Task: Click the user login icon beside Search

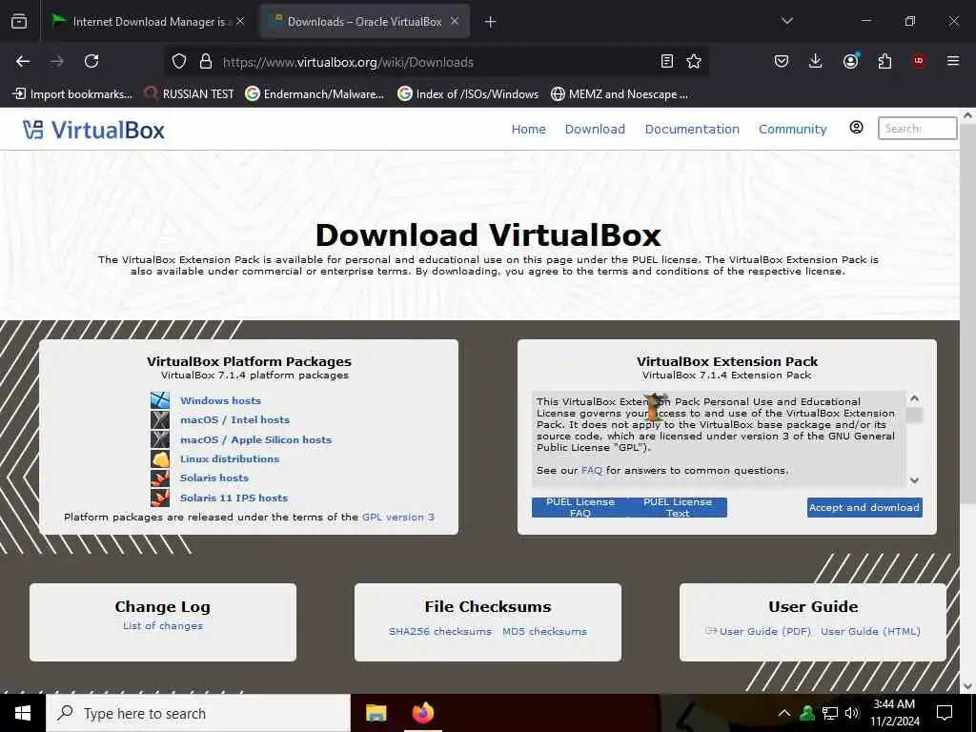Action: (x=857, y=128)
